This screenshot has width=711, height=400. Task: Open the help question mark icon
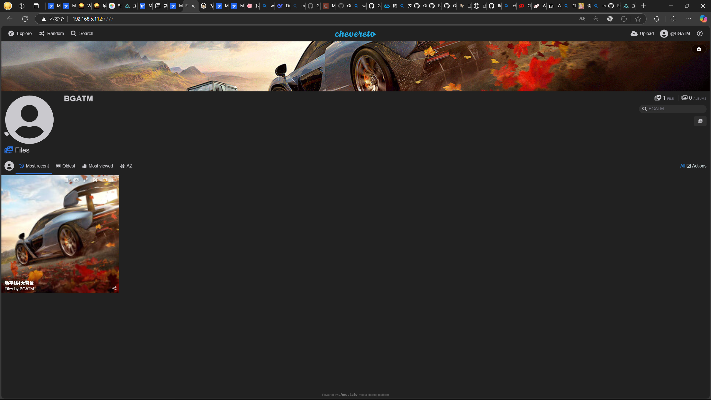pyautogui.click(x=700, y=33)
